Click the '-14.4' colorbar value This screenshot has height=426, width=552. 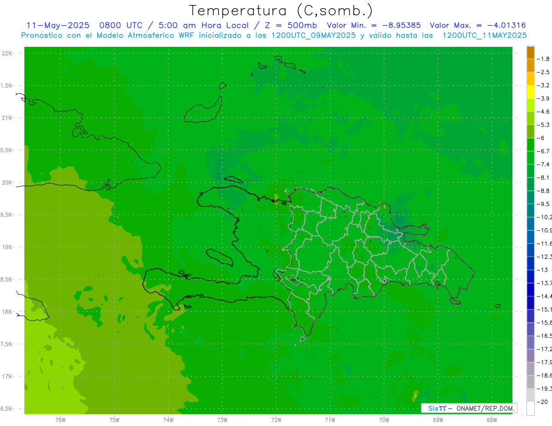[544, 296]
